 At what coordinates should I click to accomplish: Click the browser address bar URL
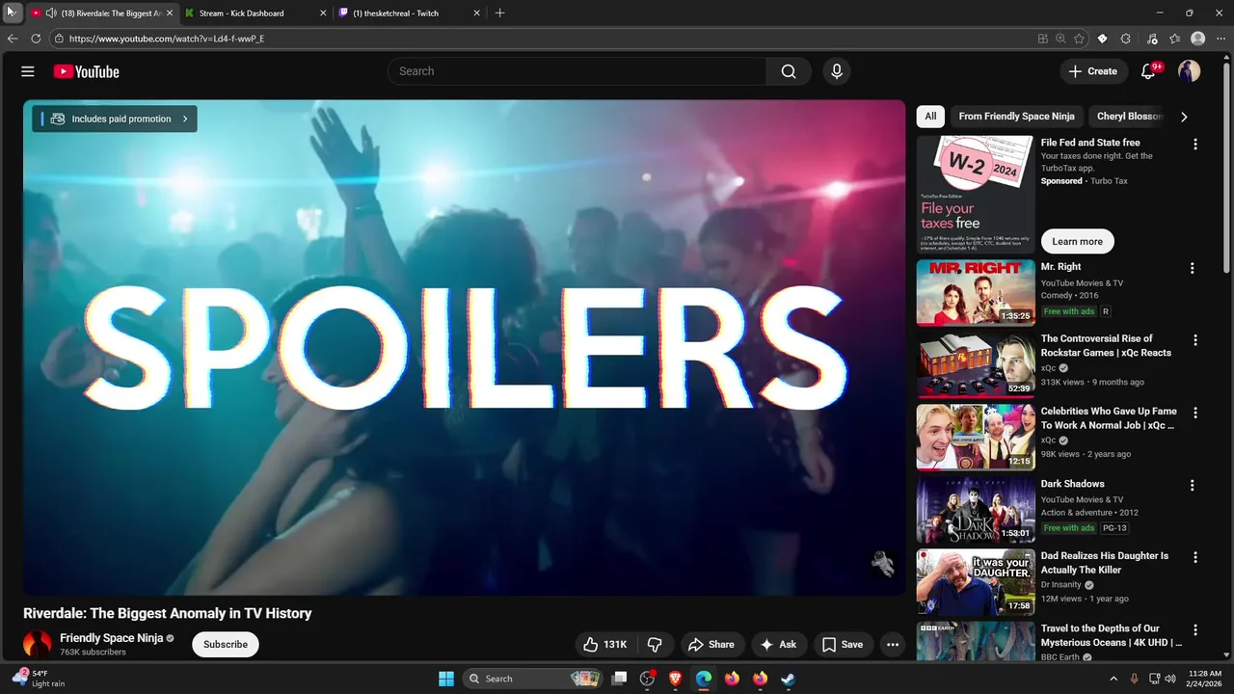(166, 39)
